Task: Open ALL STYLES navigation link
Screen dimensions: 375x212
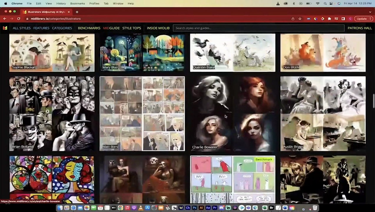Action: pyautogui.click(x=22, y=28)
